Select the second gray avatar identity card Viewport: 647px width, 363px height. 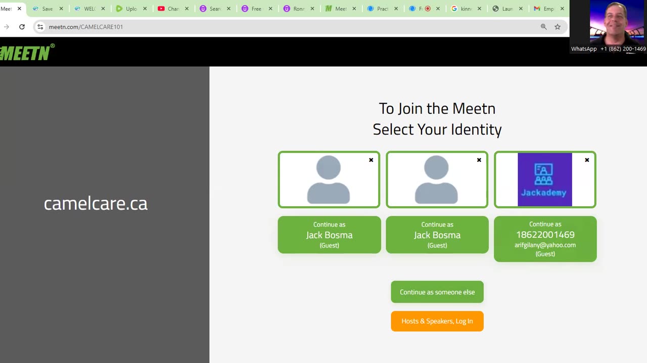coord(437,179)
